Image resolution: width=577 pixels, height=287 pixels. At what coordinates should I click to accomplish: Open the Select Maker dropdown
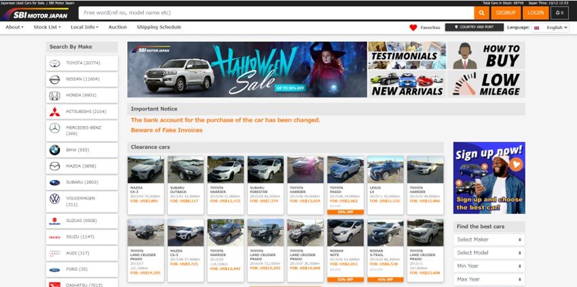coord(489,240)
